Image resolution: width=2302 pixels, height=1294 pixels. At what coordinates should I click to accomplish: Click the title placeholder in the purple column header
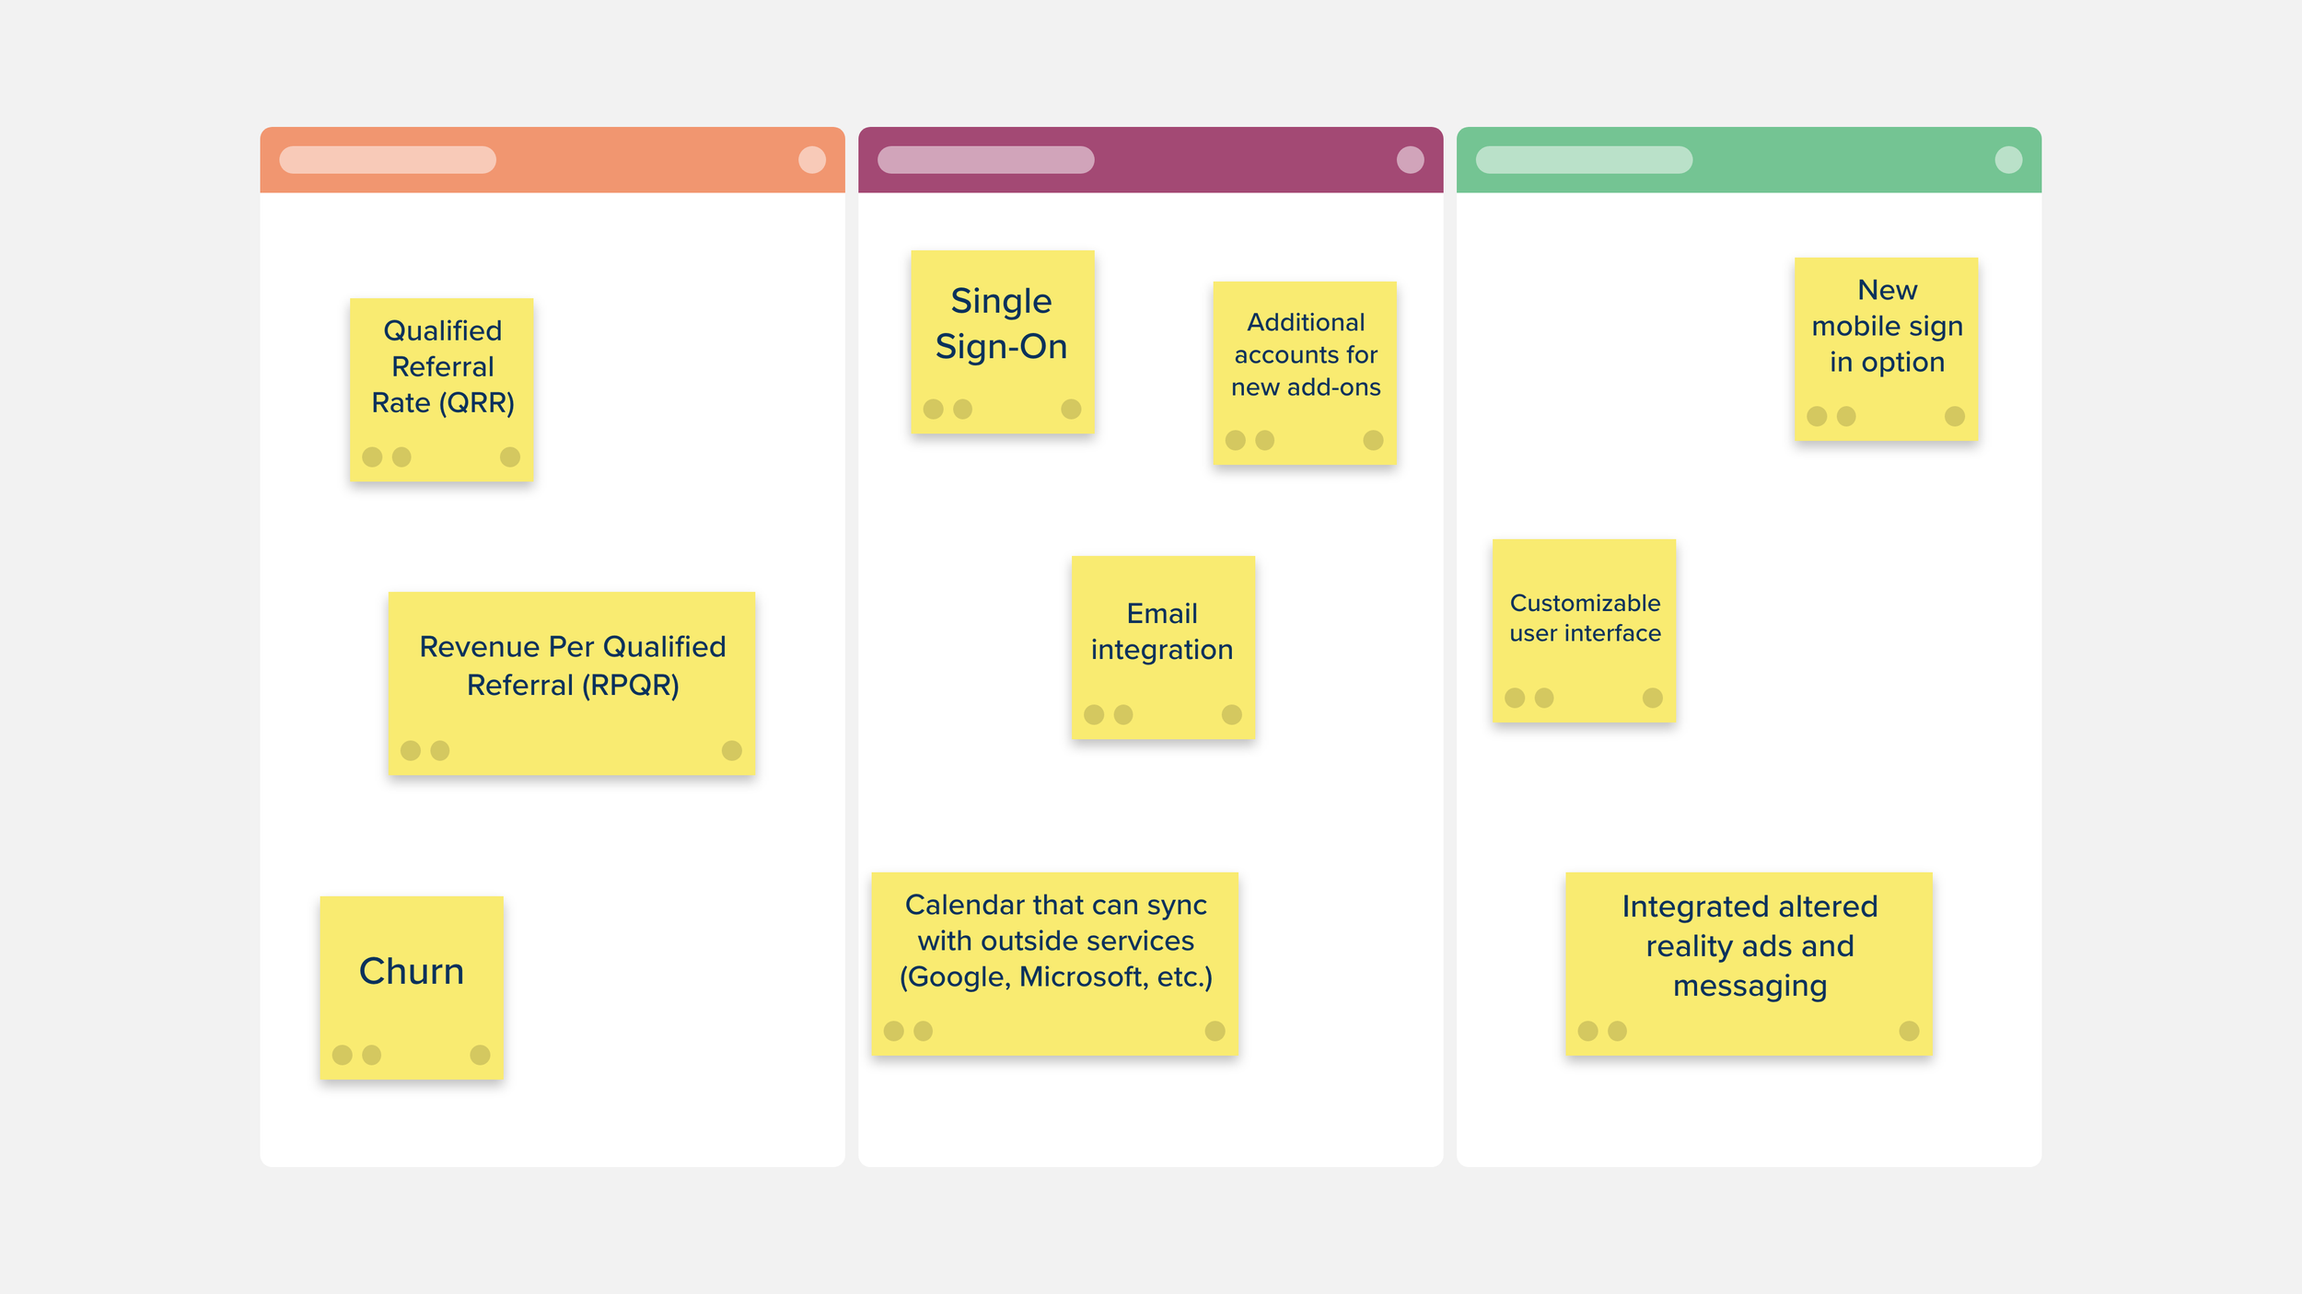click(x=985, y=160)
